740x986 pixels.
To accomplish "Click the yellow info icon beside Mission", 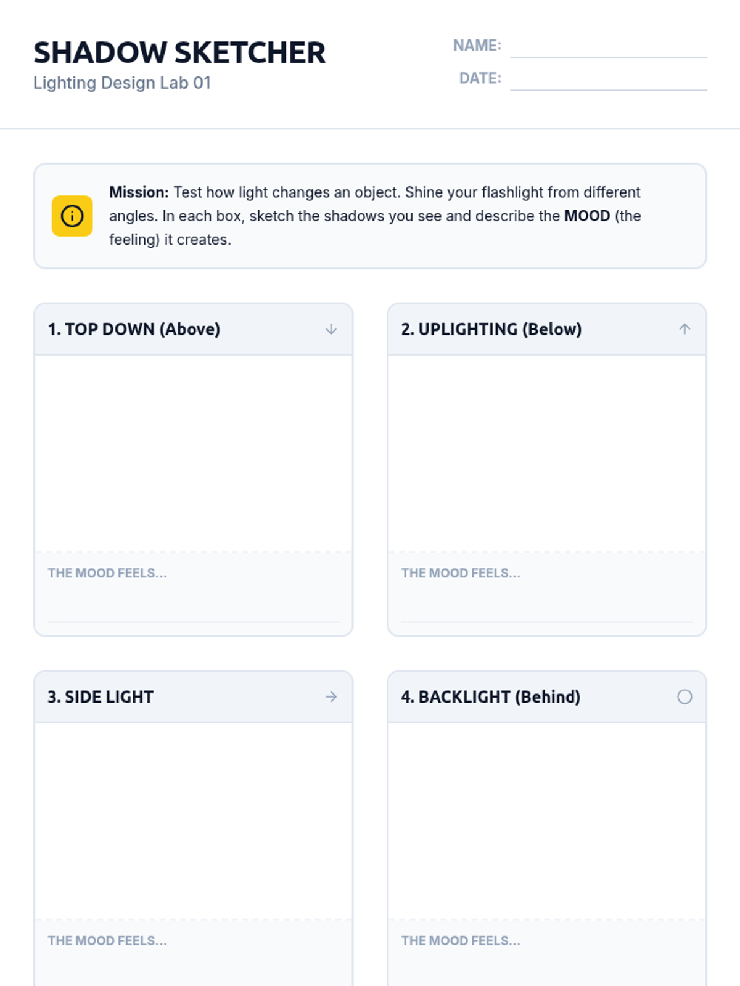I will click(x=72, y=216).
